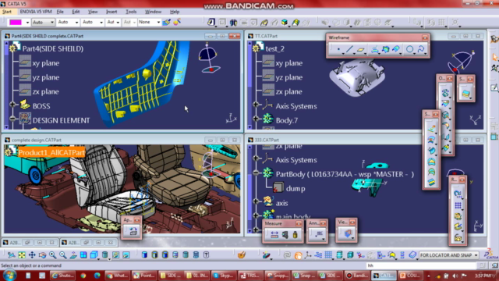Click the Normal View icon
Viewport: 499px width, 281px height.
click(73, 255)
